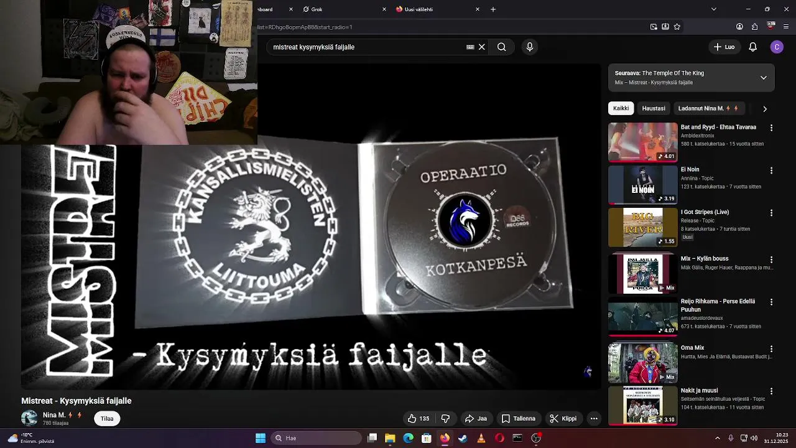Click the taskbar Hae search box

[317, 438]
